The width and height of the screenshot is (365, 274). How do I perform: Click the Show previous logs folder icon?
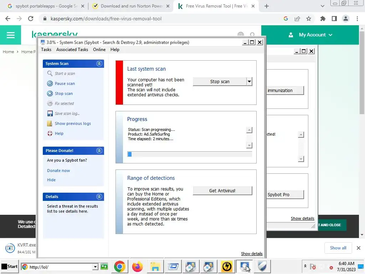50,123
